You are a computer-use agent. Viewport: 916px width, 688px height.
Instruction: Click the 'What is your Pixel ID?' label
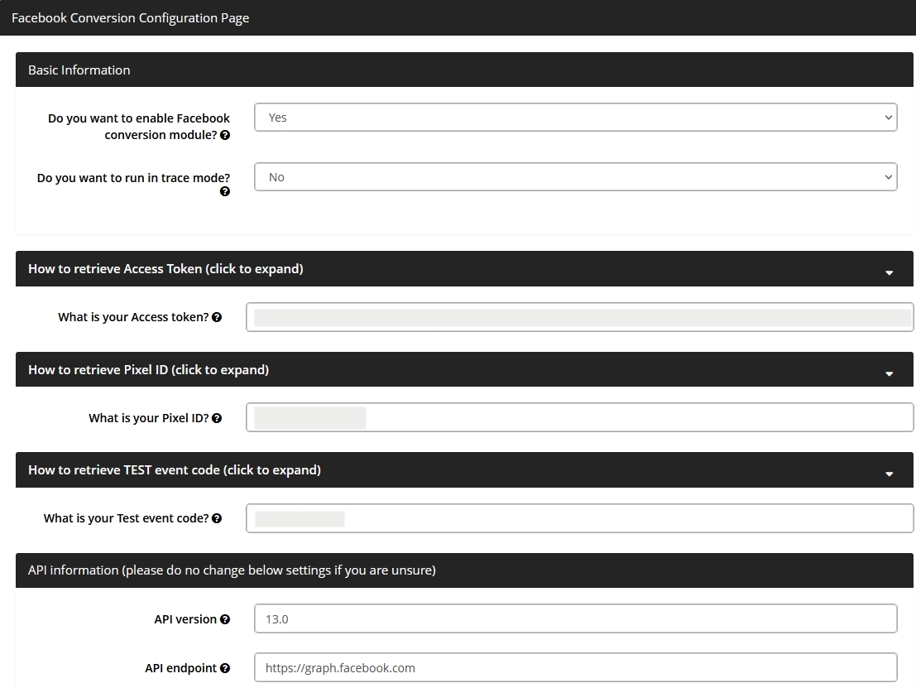pyautogui.click(x=148, y=419)
